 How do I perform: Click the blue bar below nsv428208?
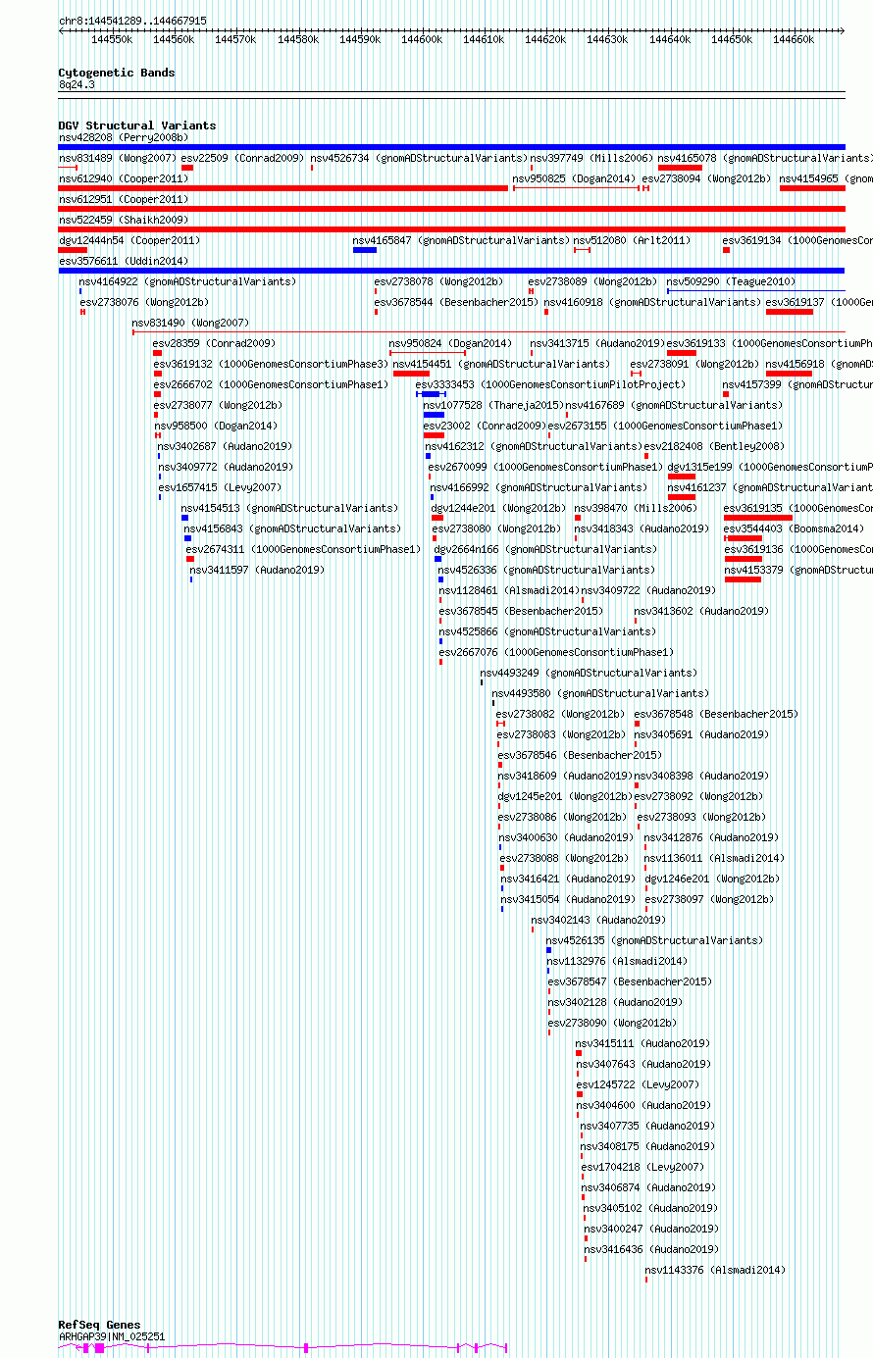pyautogui.click(x=451, y=147)
